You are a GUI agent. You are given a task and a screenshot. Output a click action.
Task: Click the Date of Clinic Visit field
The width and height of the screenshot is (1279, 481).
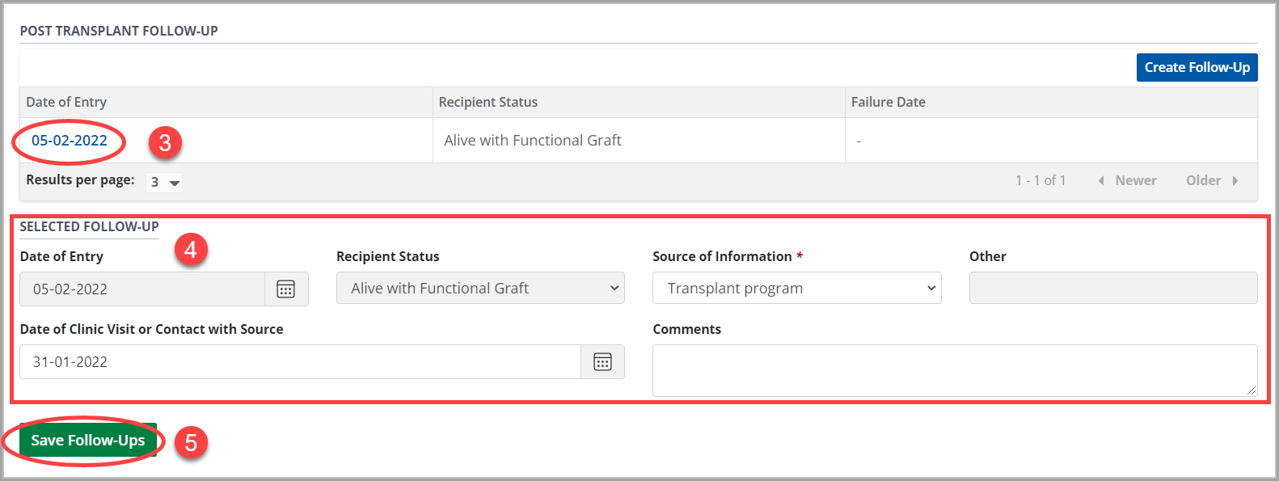point(299,362)
